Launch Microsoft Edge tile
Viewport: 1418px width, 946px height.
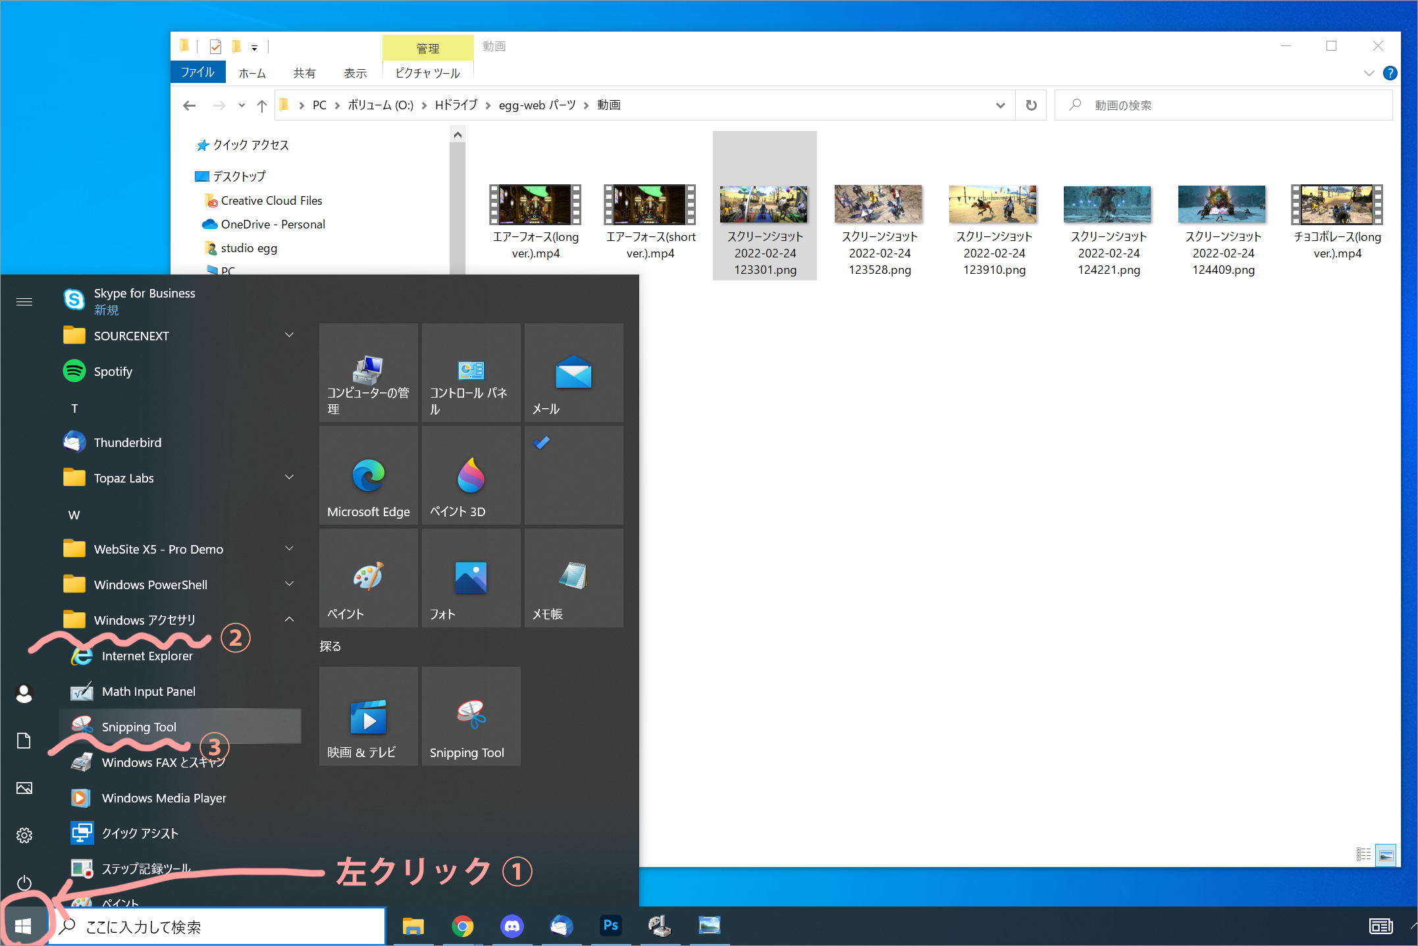[368, 475]
